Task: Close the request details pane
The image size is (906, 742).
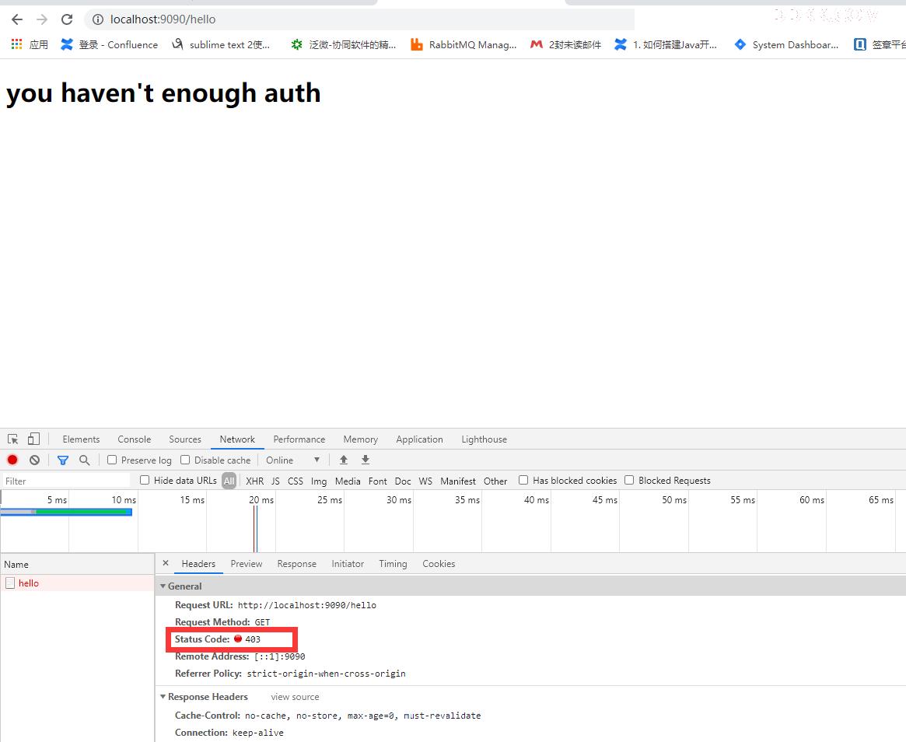Action: tap(165, 563)
